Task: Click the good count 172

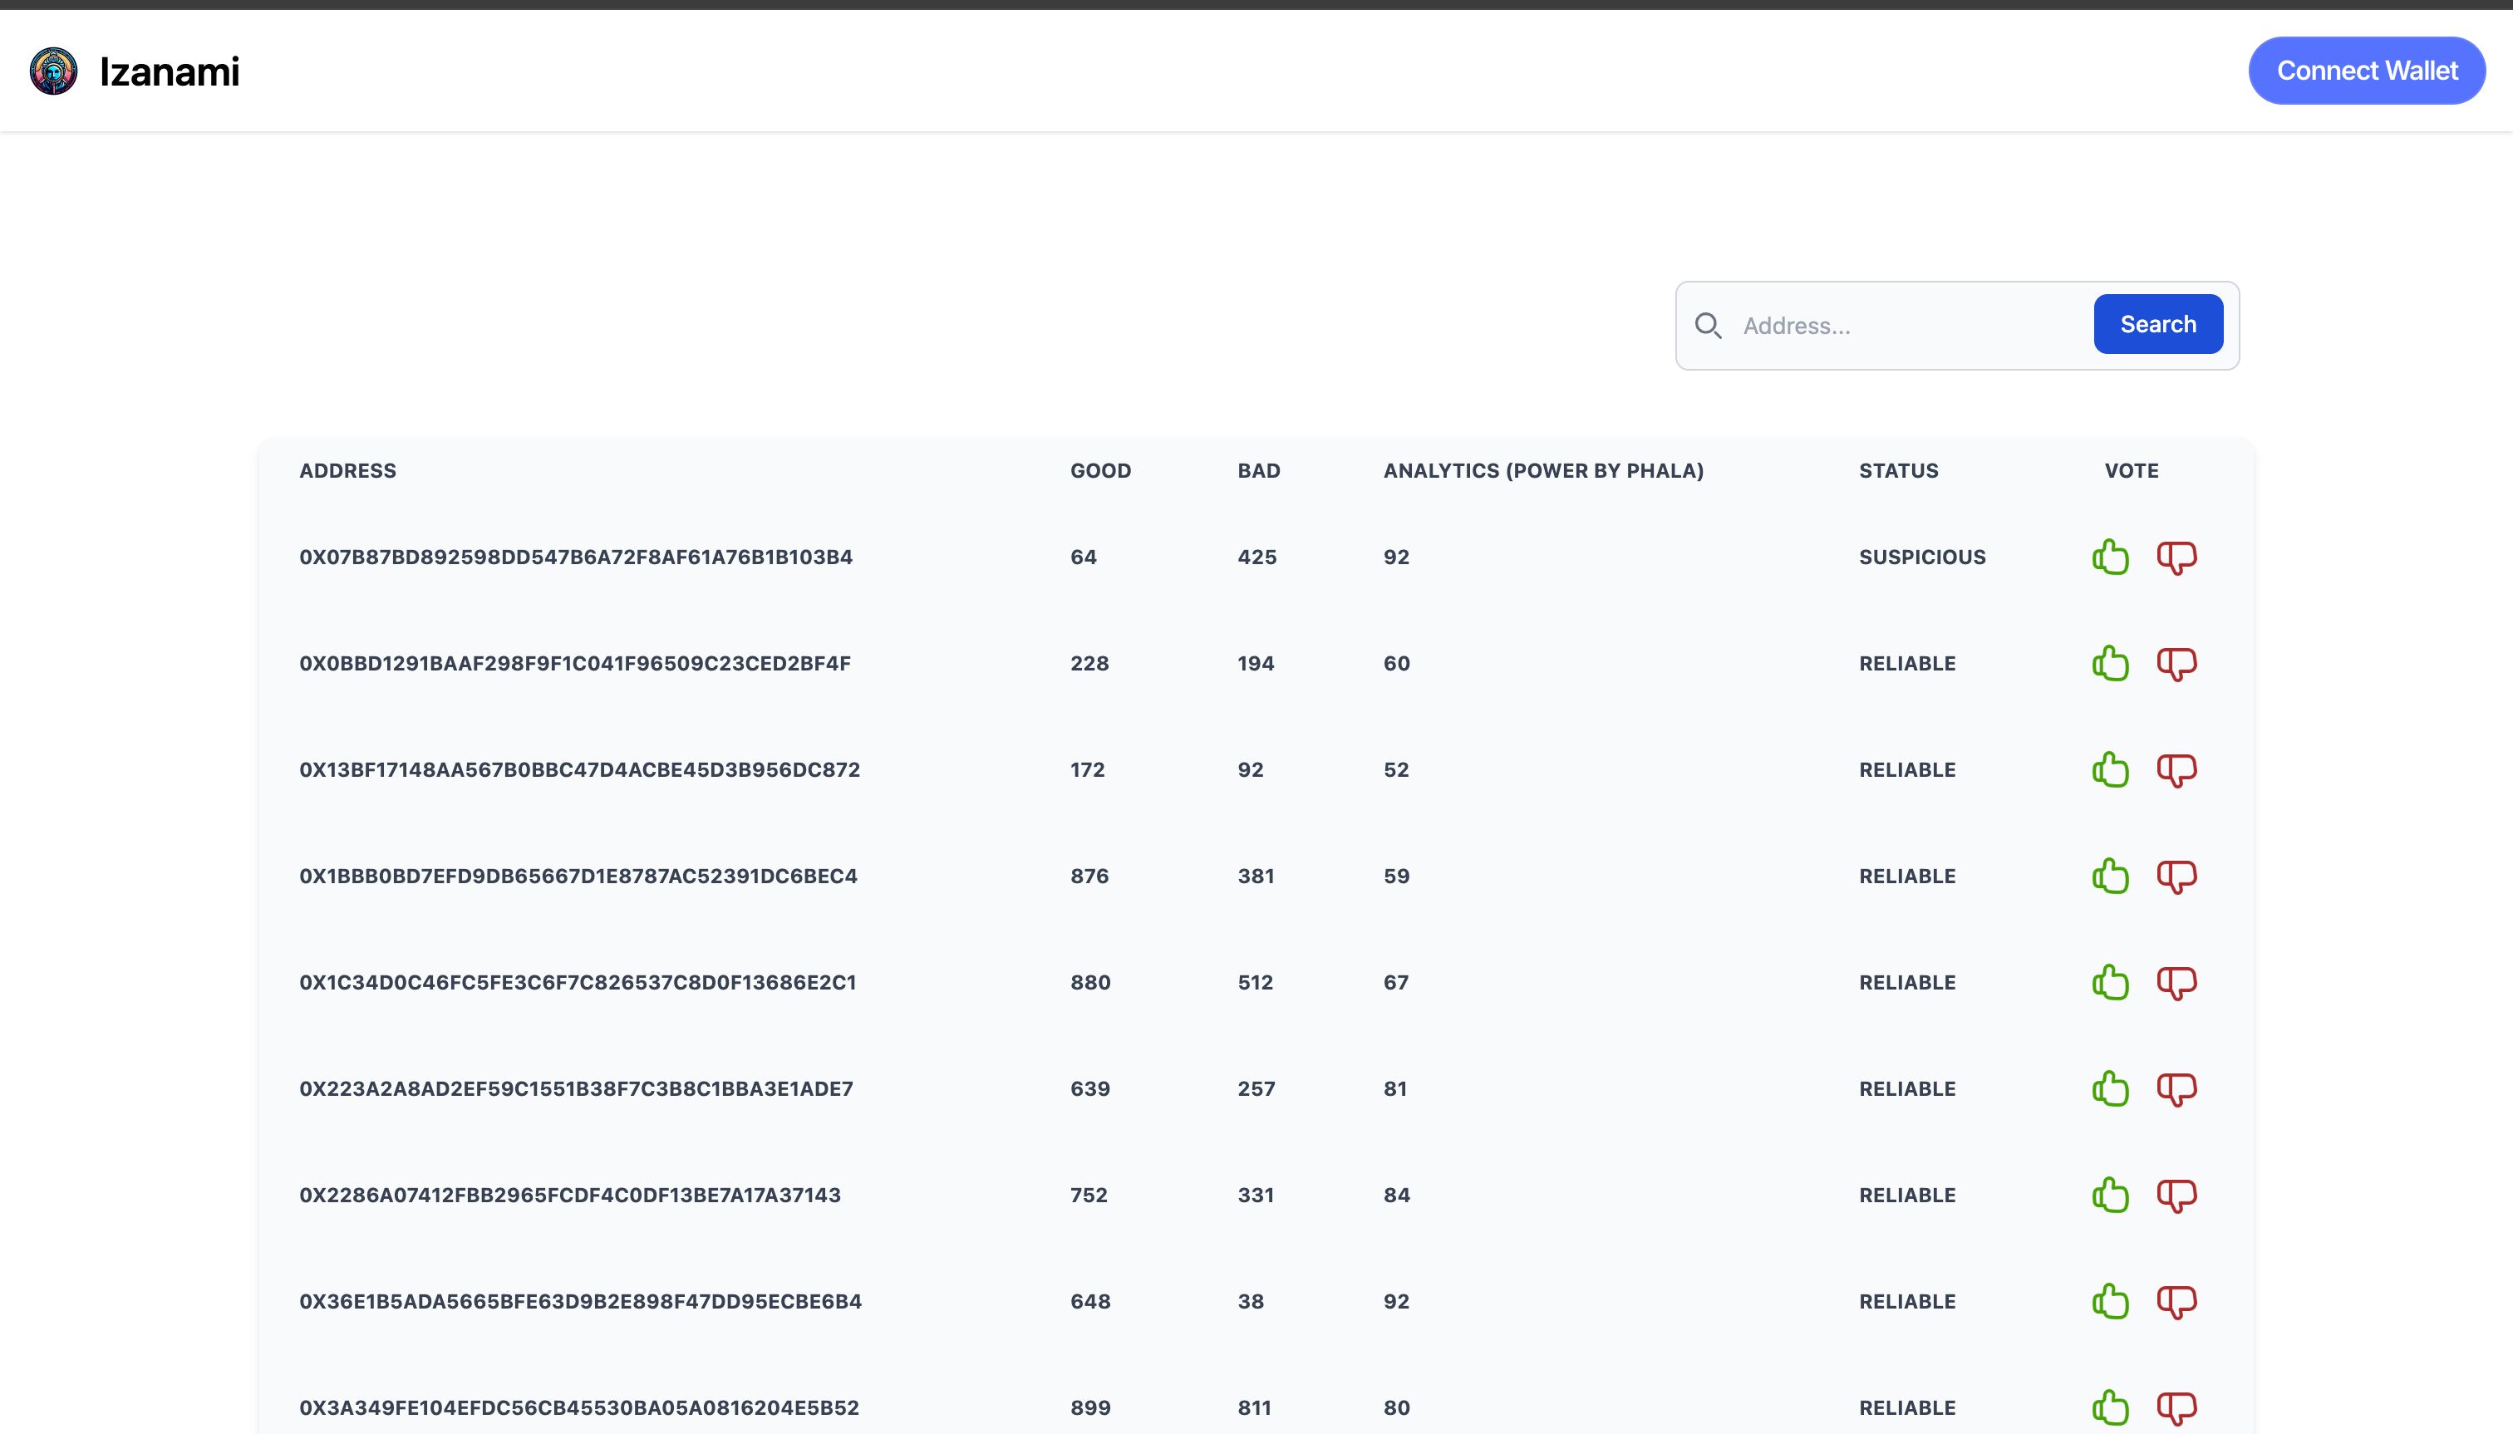Action: coord(1088,770)
